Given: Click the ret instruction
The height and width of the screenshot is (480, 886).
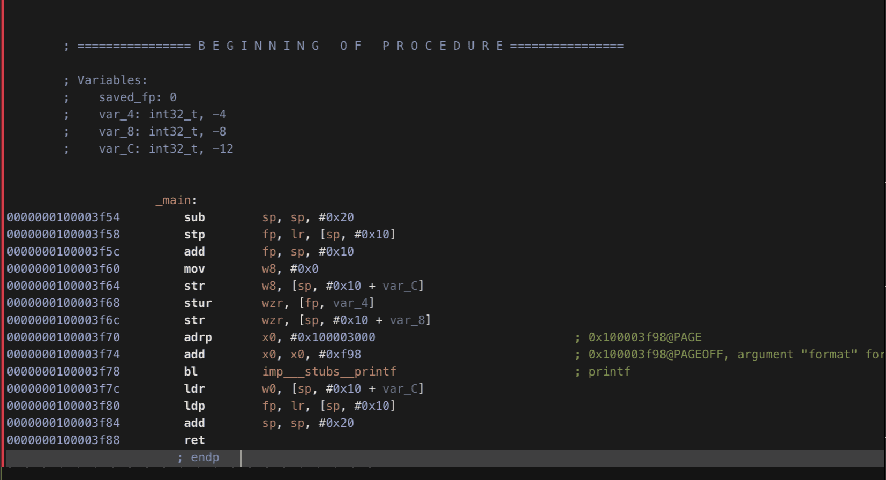Looking at the screenshot, I should [x=194, y=440].
